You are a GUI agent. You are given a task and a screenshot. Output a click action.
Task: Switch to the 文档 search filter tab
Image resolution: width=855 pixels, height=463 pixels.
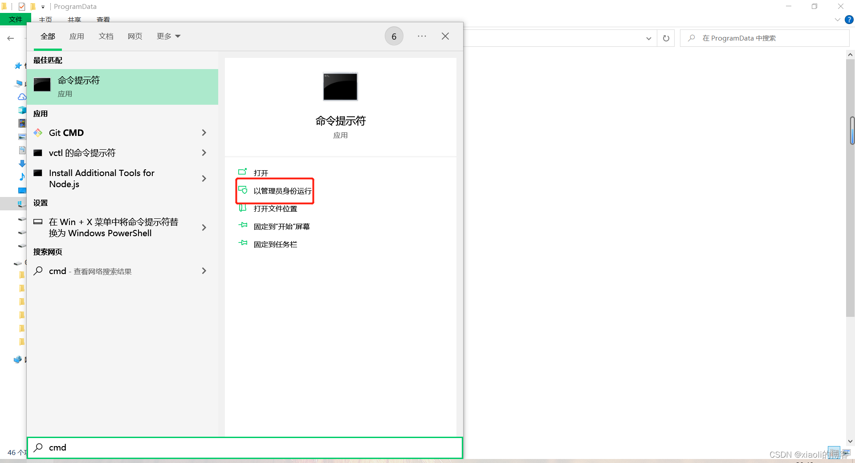pyautogui.click(x=106, y=37)
